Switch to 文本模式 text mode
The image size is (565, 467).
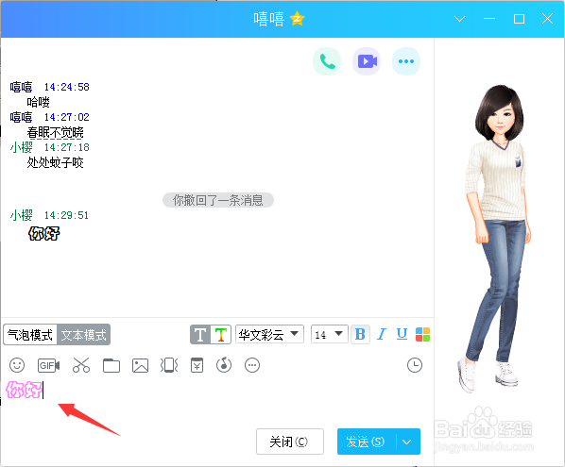pyautogui.click(x=83, y=335)
